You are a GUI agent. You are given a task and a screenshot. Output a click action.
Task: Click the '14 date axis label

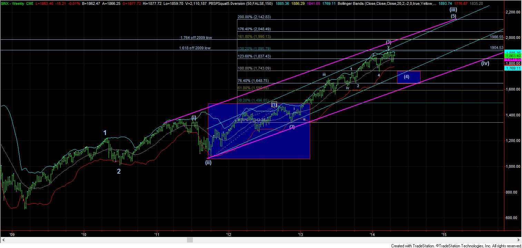click(373, 234)
